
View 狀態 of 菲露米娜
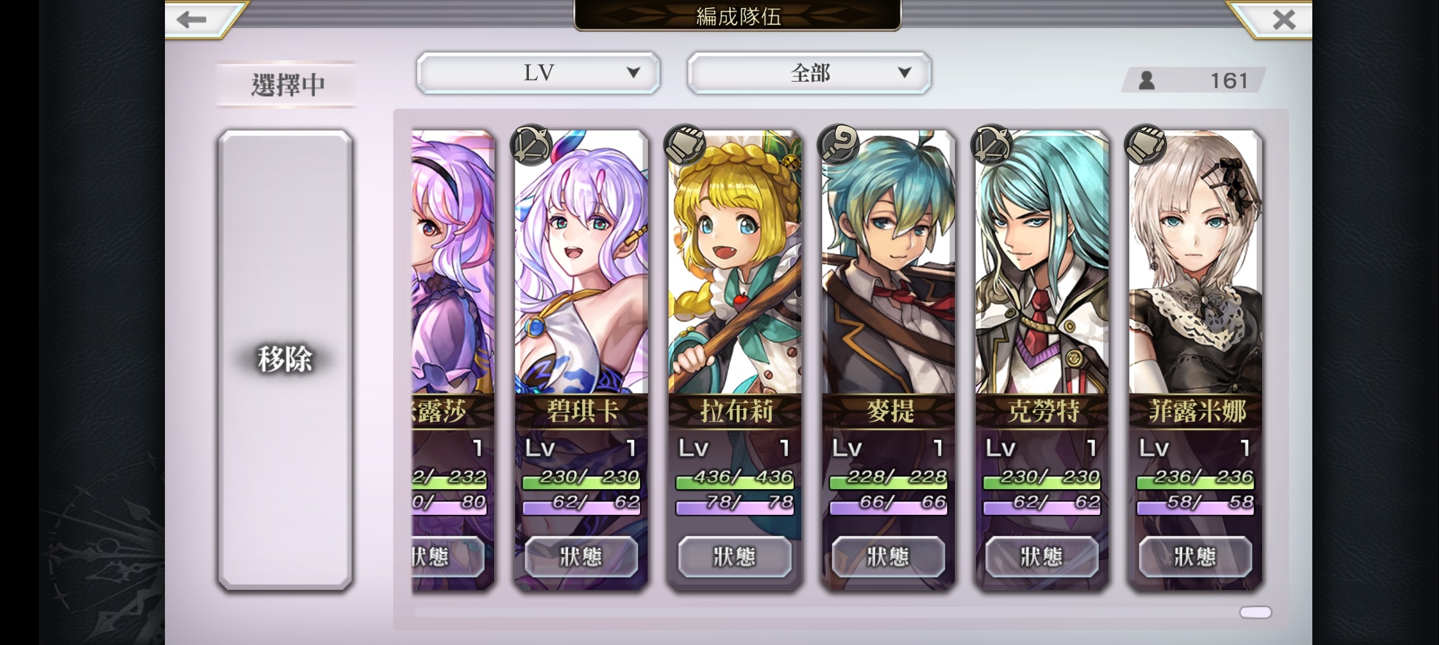tap(1195, 557)
